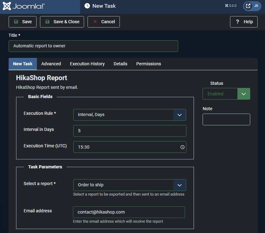Click the Joomla 5.0.0 version indicator
This screenshot has width=265, height=233.
231,6
